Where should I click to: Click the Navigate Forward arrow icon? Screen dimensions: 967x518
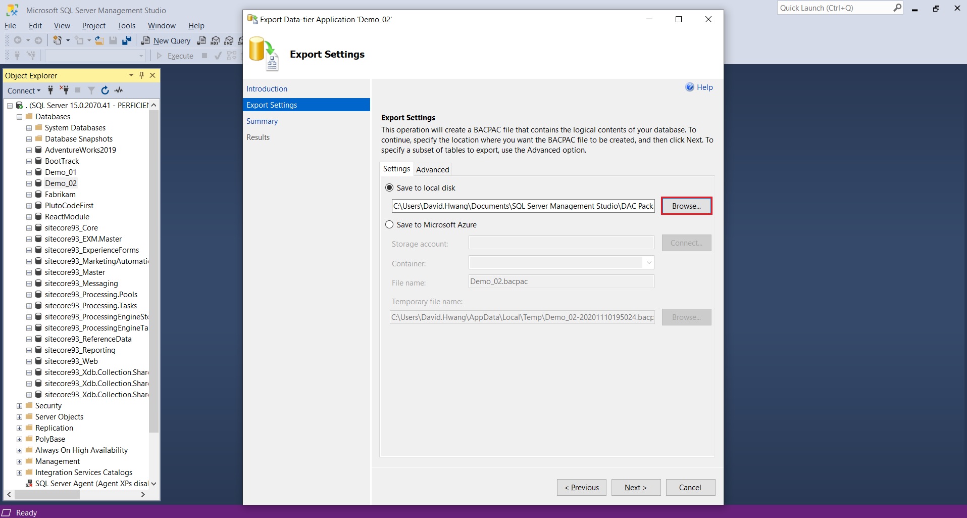tap(38, 40)
